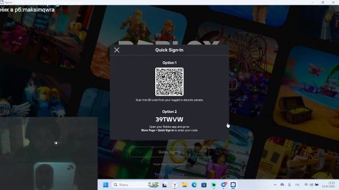The image size is (339, 190).
Task: Restore down the Roblox window
Action: (x=323, y=2)
